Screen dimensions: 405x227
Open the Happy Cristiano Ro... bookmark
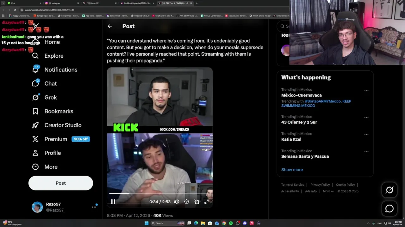click(x=20, y=16)
